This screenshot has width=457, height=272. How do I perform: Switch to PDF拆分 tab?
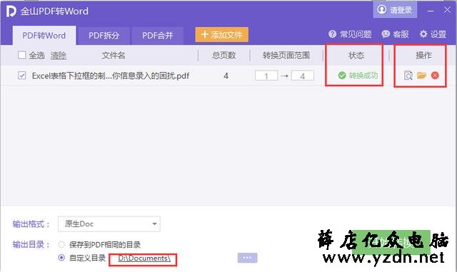click(104, 36)
